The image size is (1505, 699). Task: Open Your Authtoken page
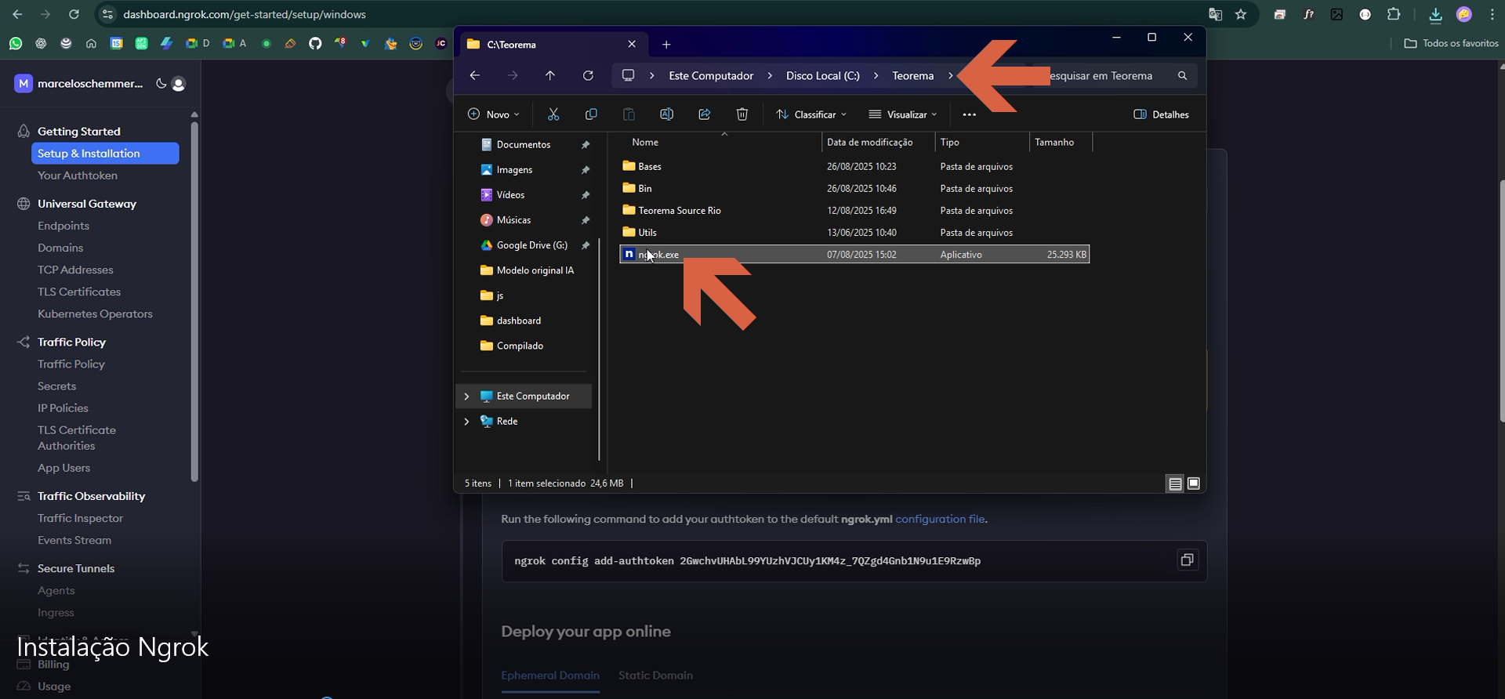coord(78,176)
